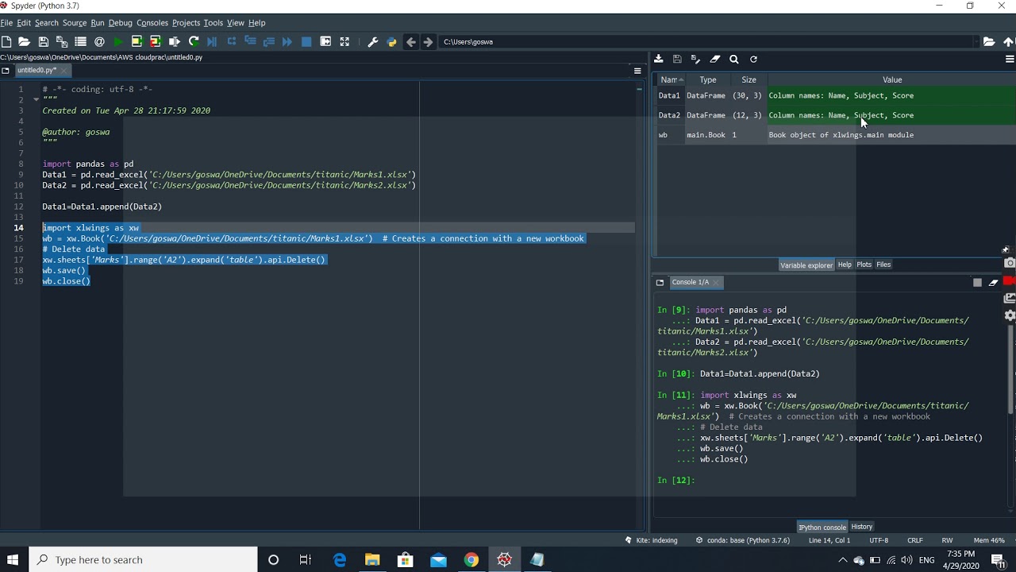Select the IPython console tab
Image resolution: width=1016 pixels, height=572 pixels.
click(822, 527)
